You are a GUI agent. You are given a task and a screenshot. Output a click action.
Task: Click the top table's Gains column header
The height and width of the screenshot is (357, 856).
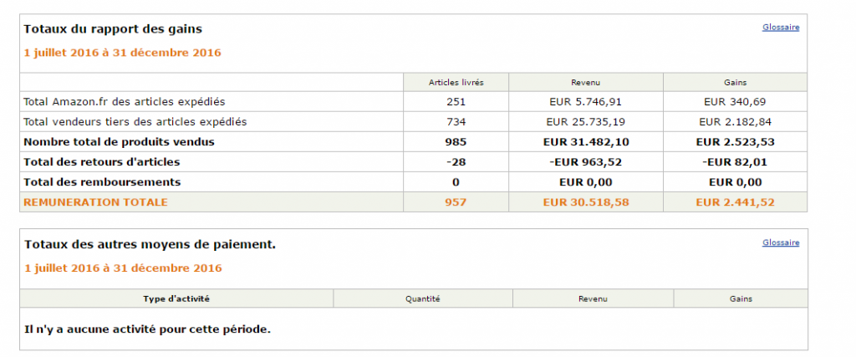pyautogui.click(x=736, y=83)
